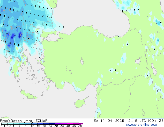This screenshot has height=127, width=164.
Task: Click the '(00+135)' forecast offset text
Action: [156, 121]
